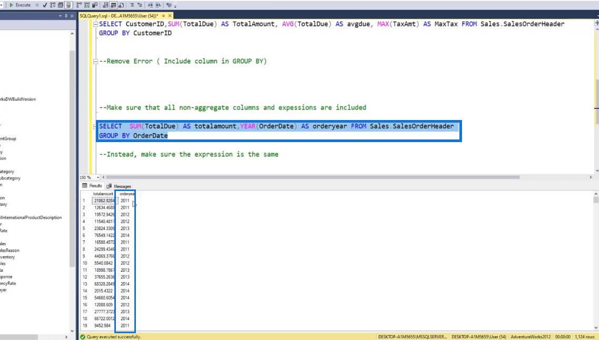Click the Query executed successfully status text
The image size is (599, 340).
point(113,337)
